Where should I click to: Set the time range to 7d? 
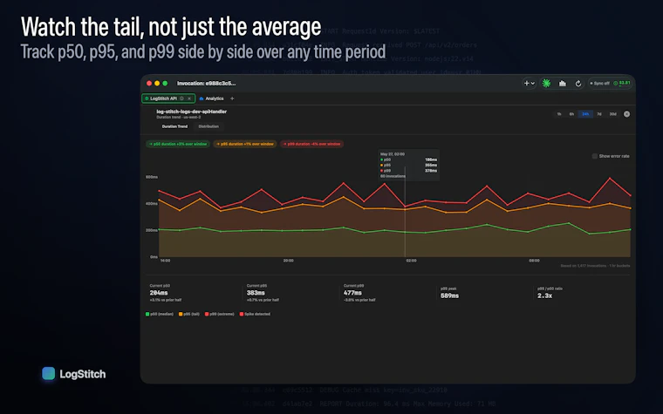click(x=599, y=114)
